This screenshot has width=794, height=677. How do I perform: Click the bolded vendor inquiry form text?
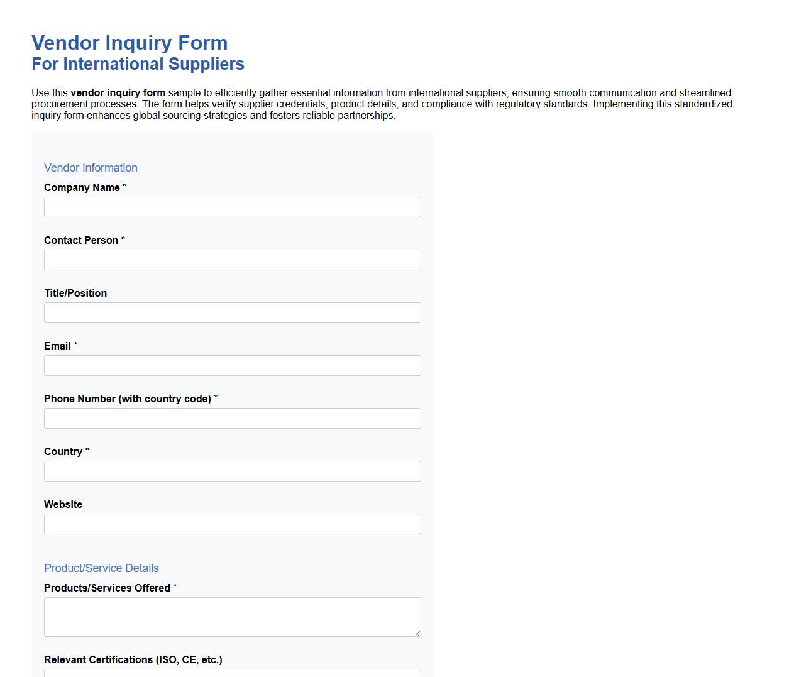[117, 92]
